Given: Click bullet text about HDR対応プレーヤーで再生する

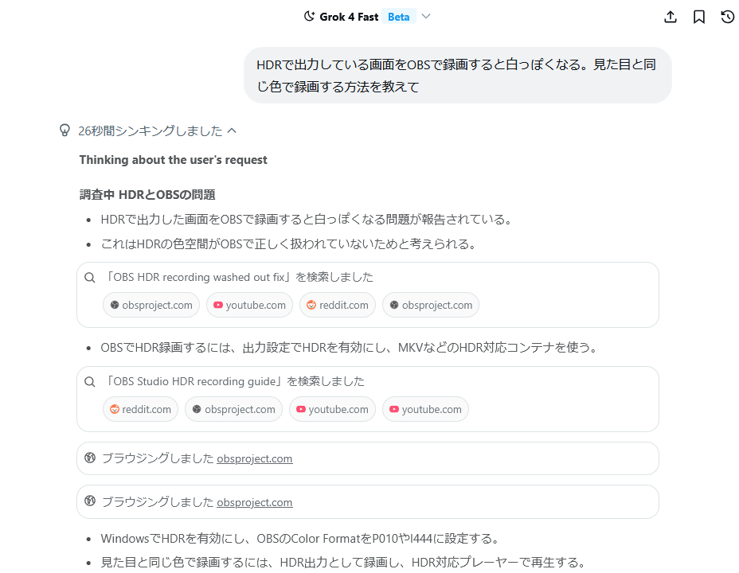Looking at the screenshot, I should coord(343,562).
